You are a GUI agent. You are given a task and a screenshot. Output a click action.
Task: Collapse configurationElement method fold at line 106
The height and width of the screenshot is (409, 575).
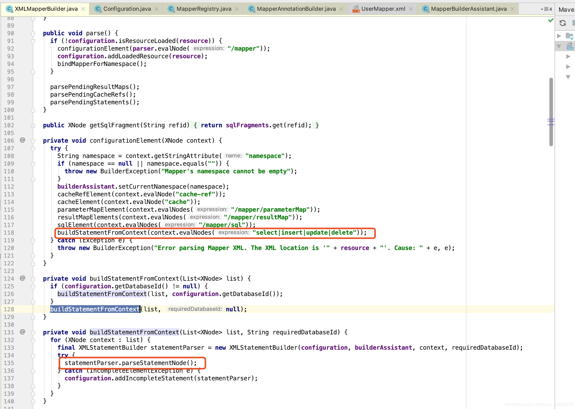[x=33, y=141]
